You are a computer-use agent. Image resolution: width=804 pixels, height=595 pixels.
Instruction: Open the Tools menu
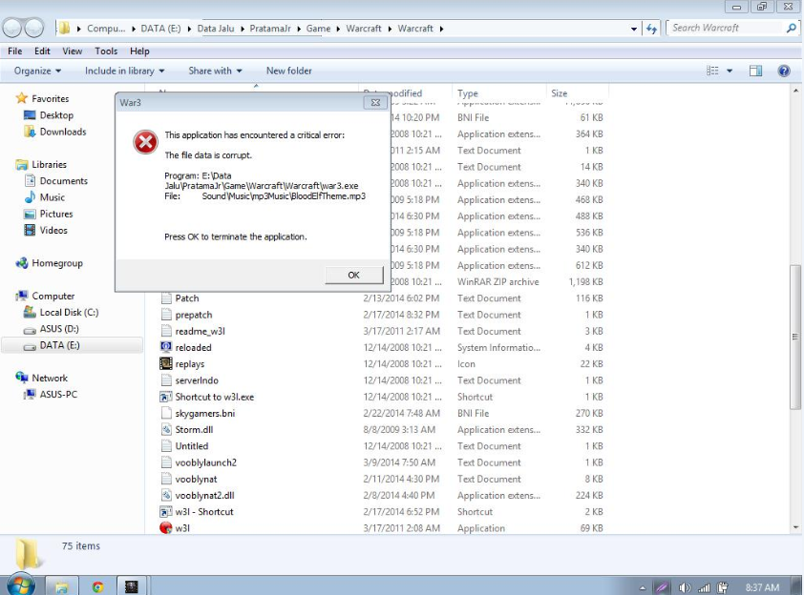pos(106,51)
